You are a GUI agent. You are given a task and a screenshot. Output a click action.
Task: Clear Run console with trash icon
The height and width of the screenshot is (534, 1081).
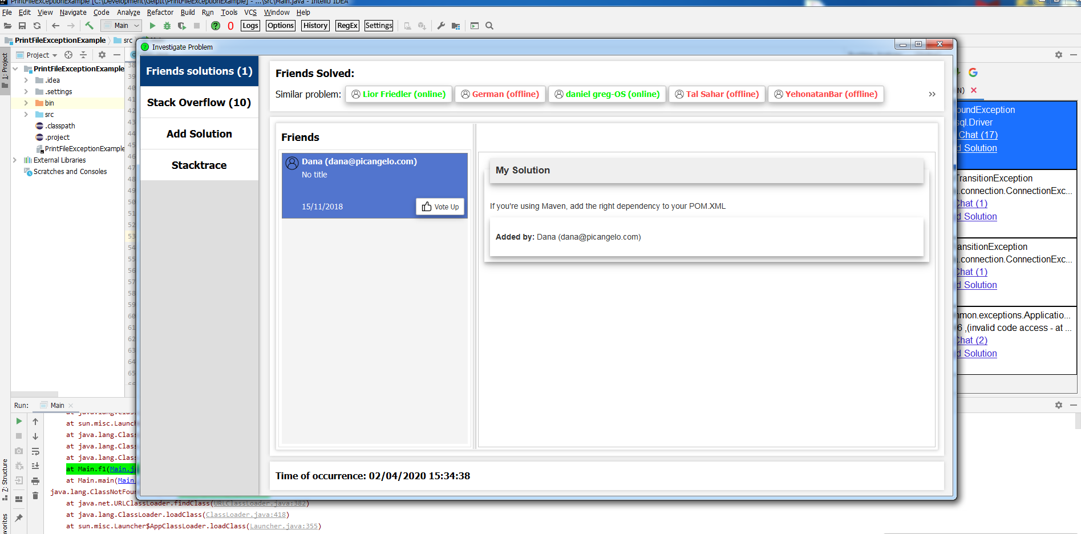coord(35,496)
